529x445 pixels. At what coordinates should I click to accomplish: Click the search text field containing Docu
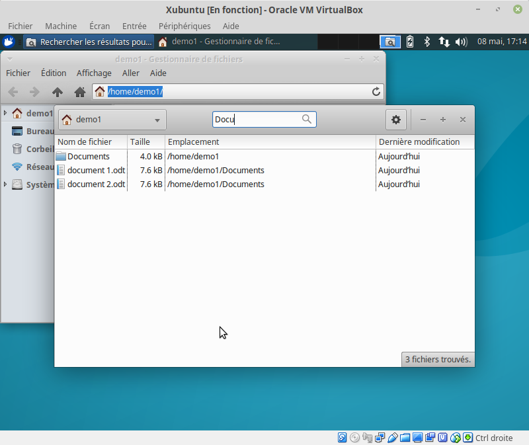coord(257,120)
